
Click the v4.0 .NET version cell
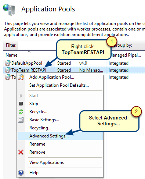point(83,63)
